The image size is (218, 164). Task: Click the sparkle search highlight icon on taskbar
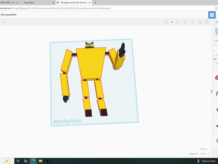[x=8, y=161]
